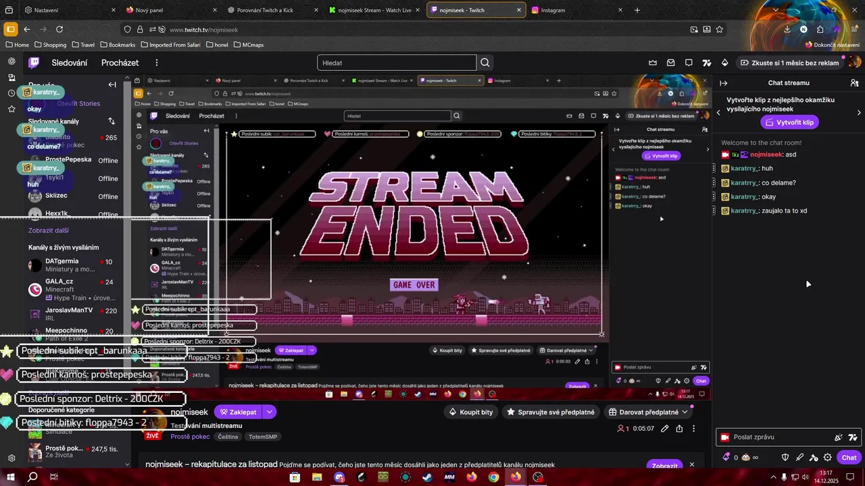The image size is (865, 486).
Task: Click the Hledat search field
Action: 397,63
